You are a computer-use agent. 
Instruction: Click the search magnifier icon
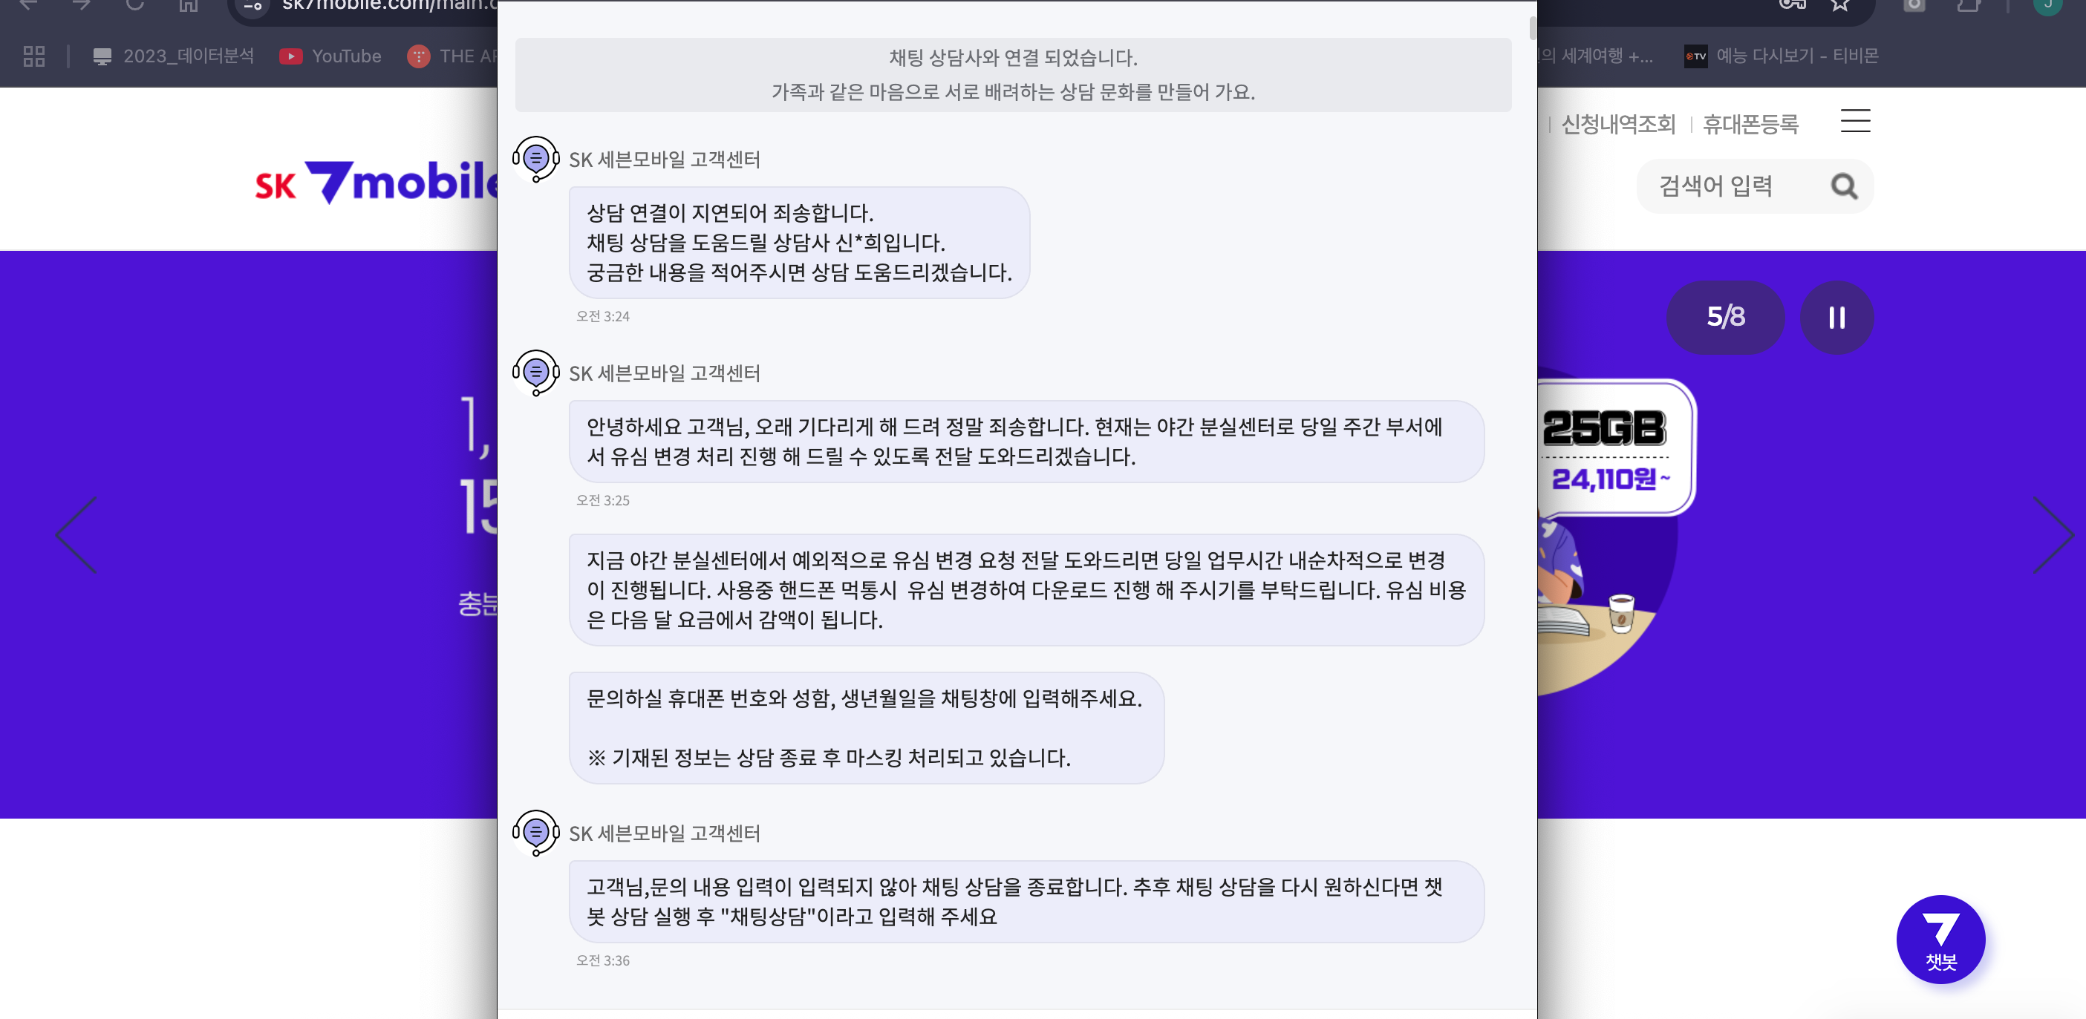pyautogui.click(x=1844, y=186)
